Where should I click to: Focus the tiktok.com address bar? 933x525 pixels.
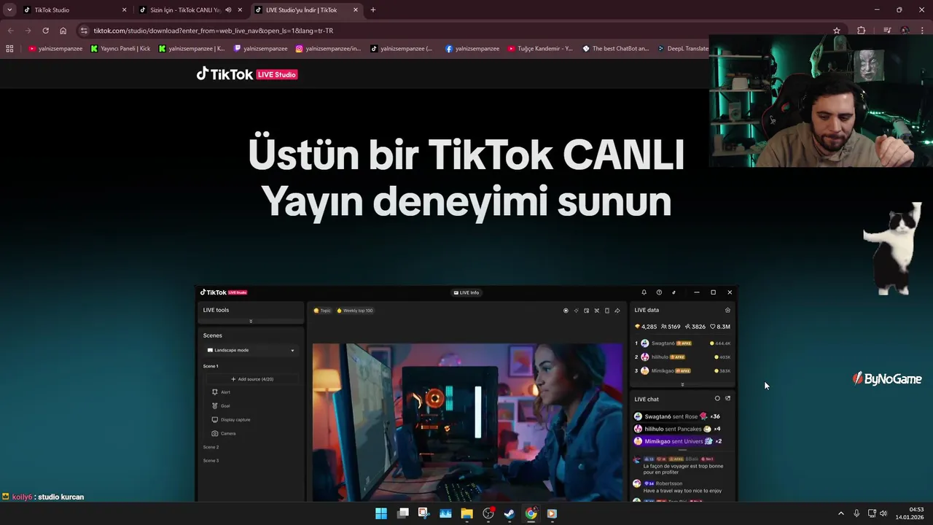(x=459, y=31)
